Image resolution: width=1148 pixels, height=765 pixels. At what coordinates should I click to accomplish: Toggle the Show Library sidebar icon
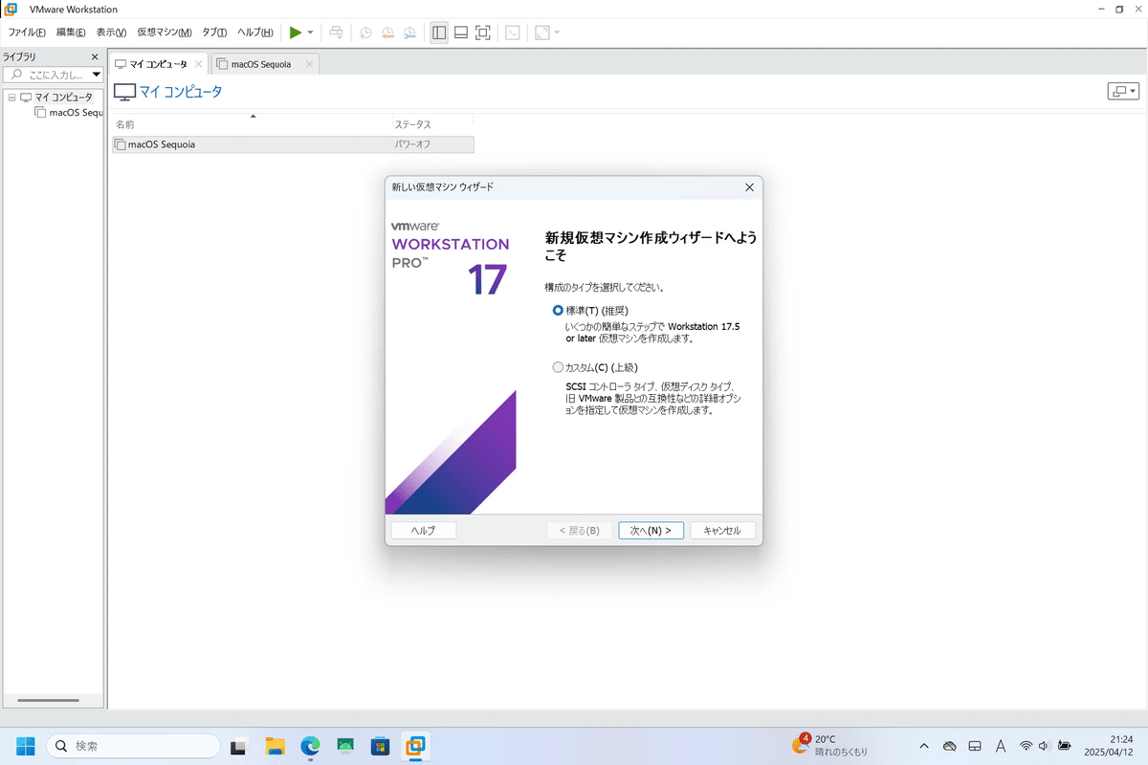[x=439, y=33]
